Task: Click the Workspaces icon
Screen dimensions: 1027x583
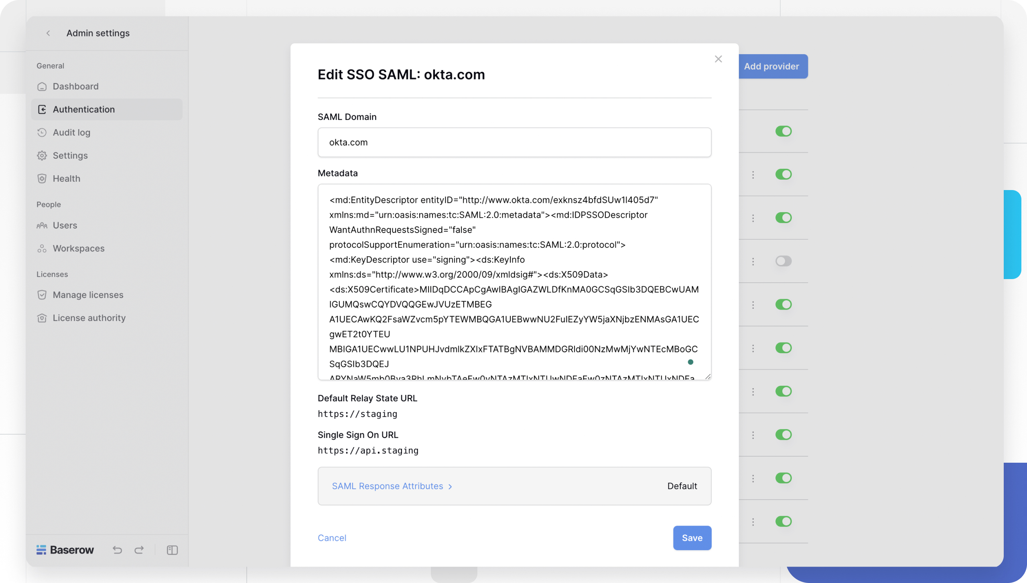Action: 42,248
